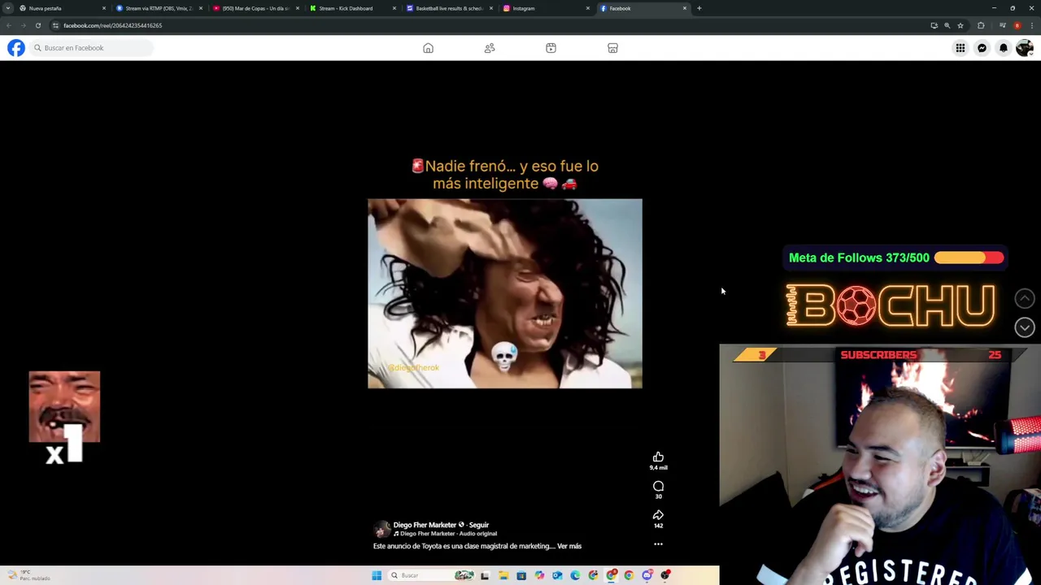The height and width of the screenshot is (585, 1041).
Task: Open Microsoft Edge from taskbar
Action: 575,575
